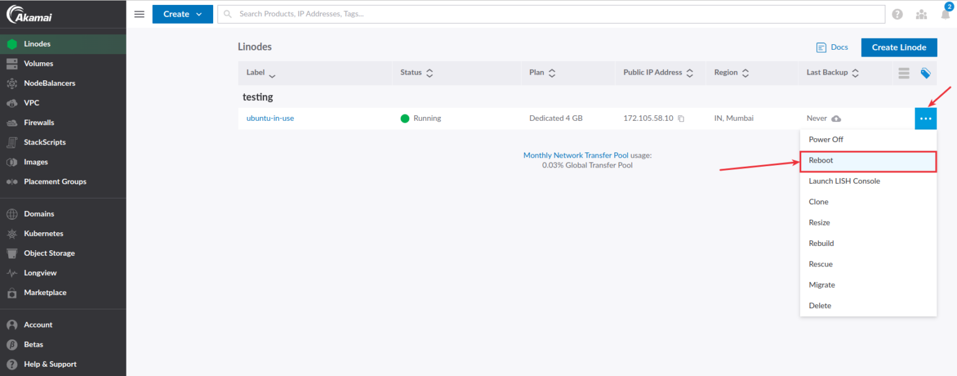Viewport: 957px width, 376px height.
Task: Open the community users icon in top bar
Action: (x=921, y=14)
